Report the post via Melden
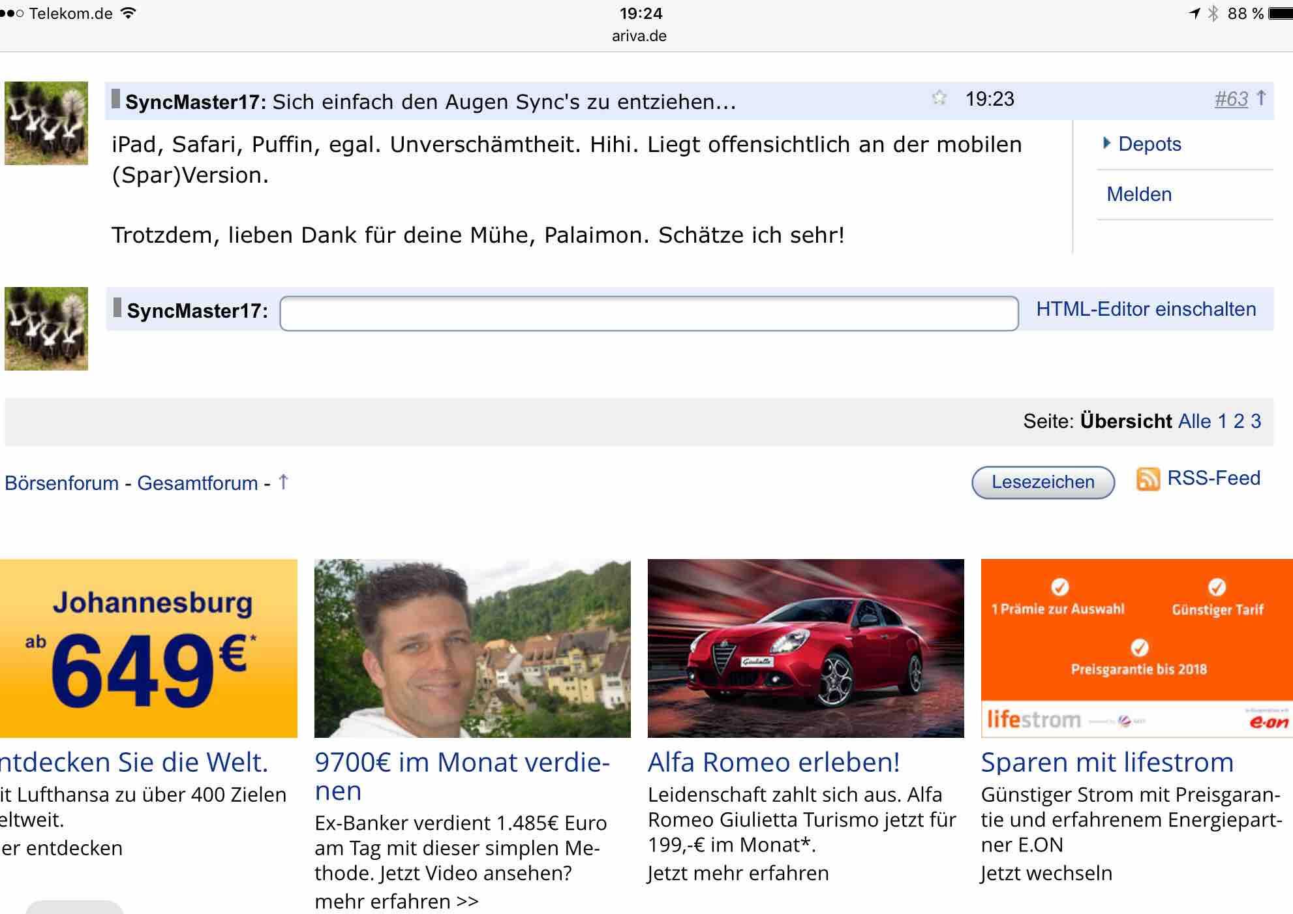This screenshot has width=1293, height=914. pos(1139,194)
